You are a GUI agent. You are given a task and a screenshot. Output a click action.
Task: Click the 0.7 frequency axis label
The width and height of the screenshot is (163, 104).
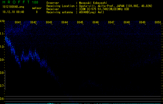tap(2, 86)
